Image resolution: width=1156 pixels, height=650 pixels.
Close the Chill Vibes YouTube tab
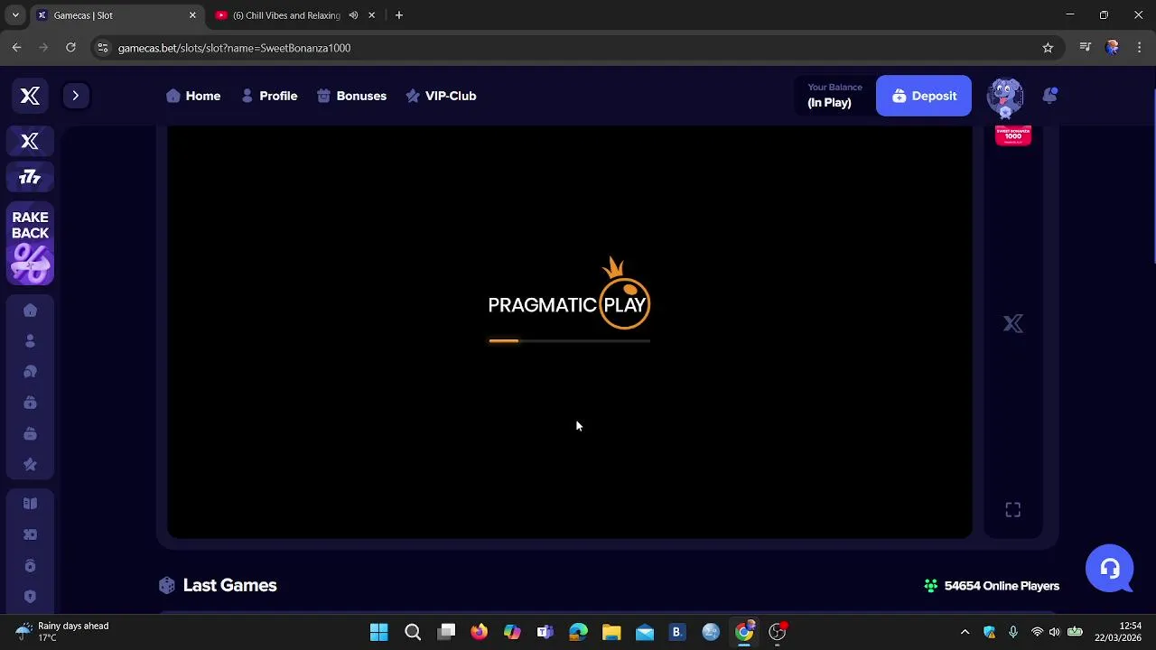371,15
